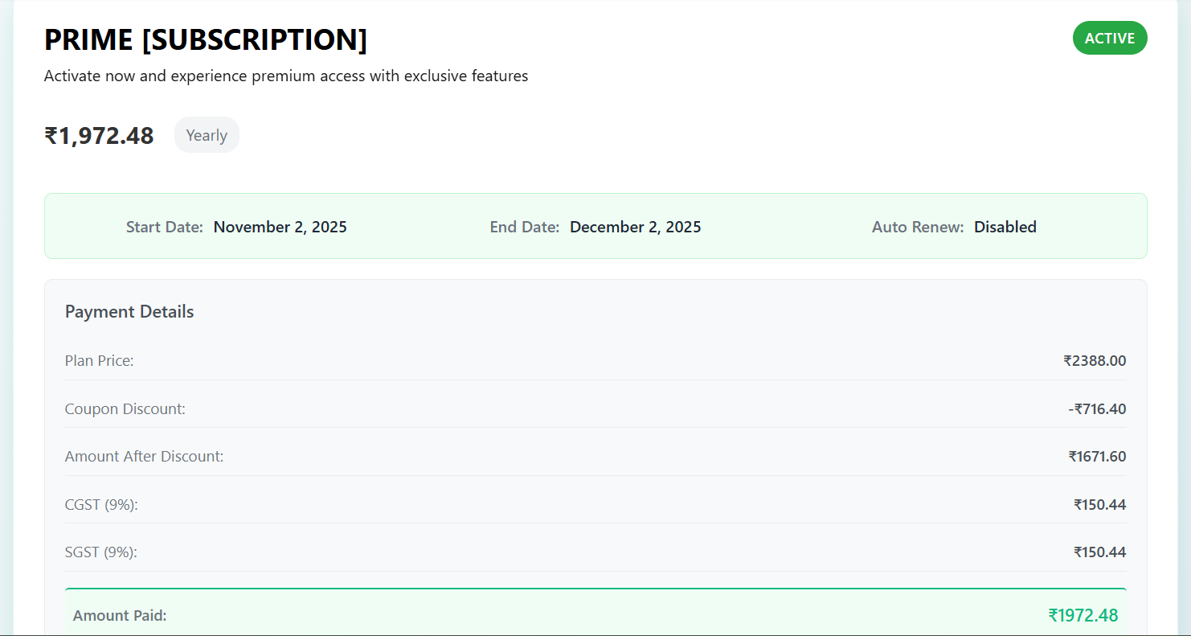Viewport: 1191px width, 636px height.
Task: Select the December 2, 2025 end date
Action: pos(635,227)
